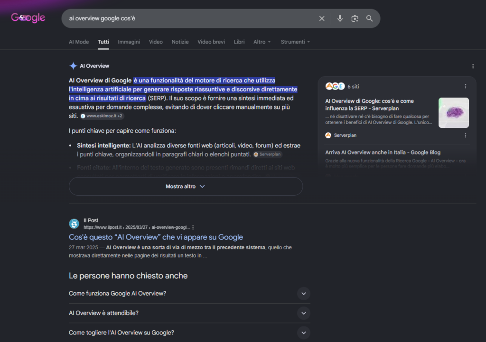Switch to the Immagini tab
The height and width of the screenshot is (342, 486).
(x=129, y=42)
